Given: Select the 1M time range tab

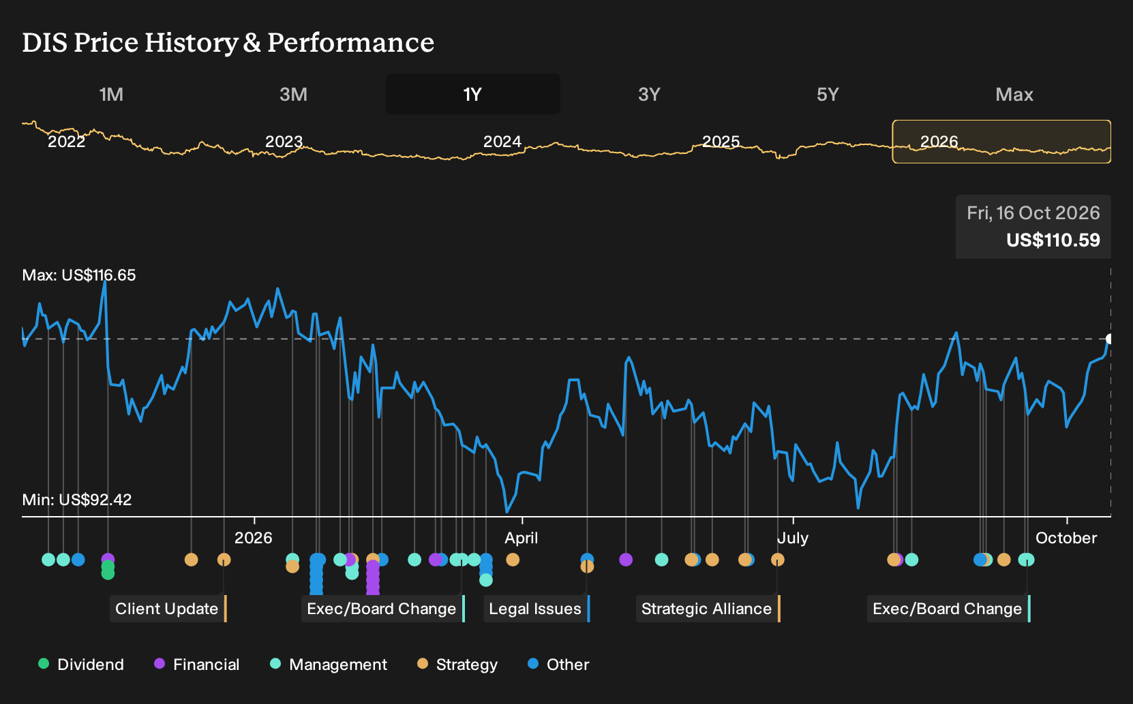Looking at the screenshot, I should pos(111,94).
